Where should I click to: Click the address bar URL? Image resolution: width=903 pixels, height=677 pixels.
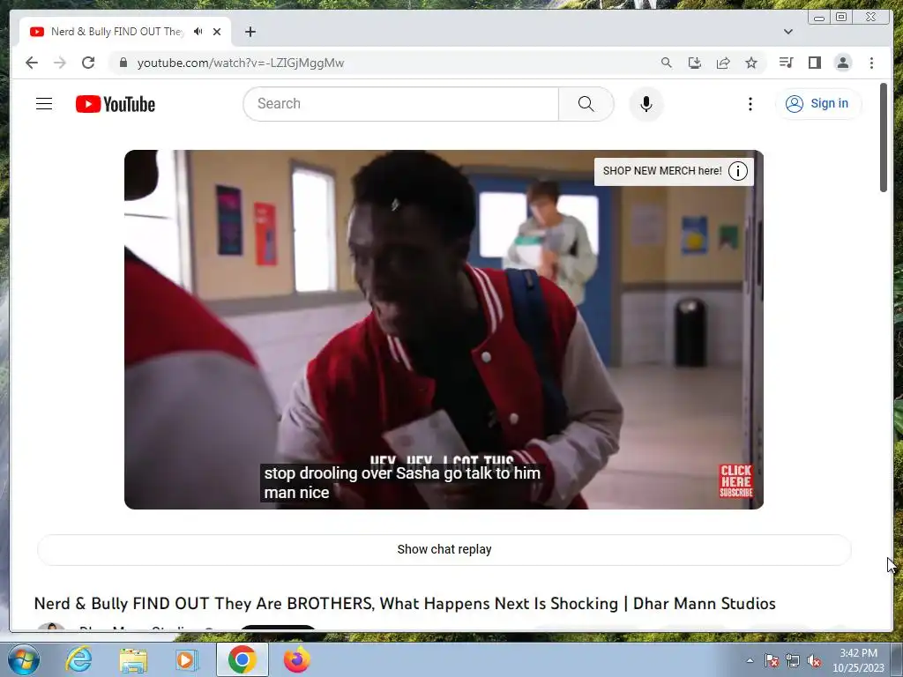240,63
